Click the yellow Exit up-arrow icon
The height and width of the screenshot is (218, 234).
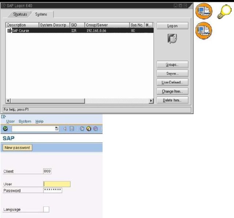tap(89, 128)
